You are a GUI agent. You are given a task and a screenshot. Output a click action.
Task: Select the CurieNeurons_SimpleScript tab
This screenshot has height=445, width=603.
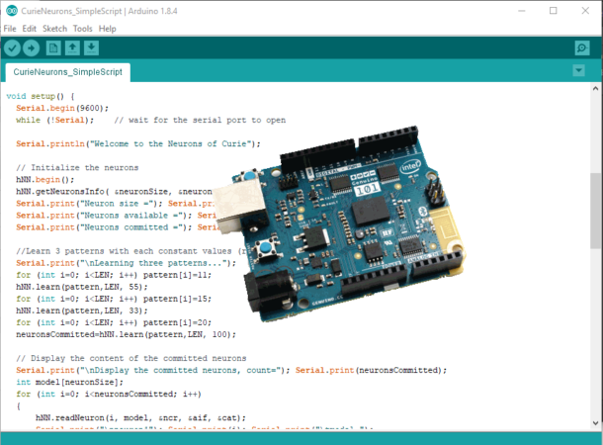67,72
